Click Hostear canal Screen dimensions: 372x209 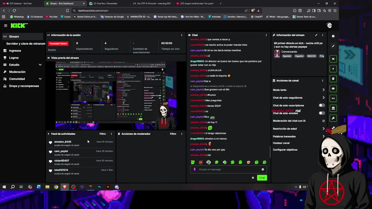click(281, 143)
